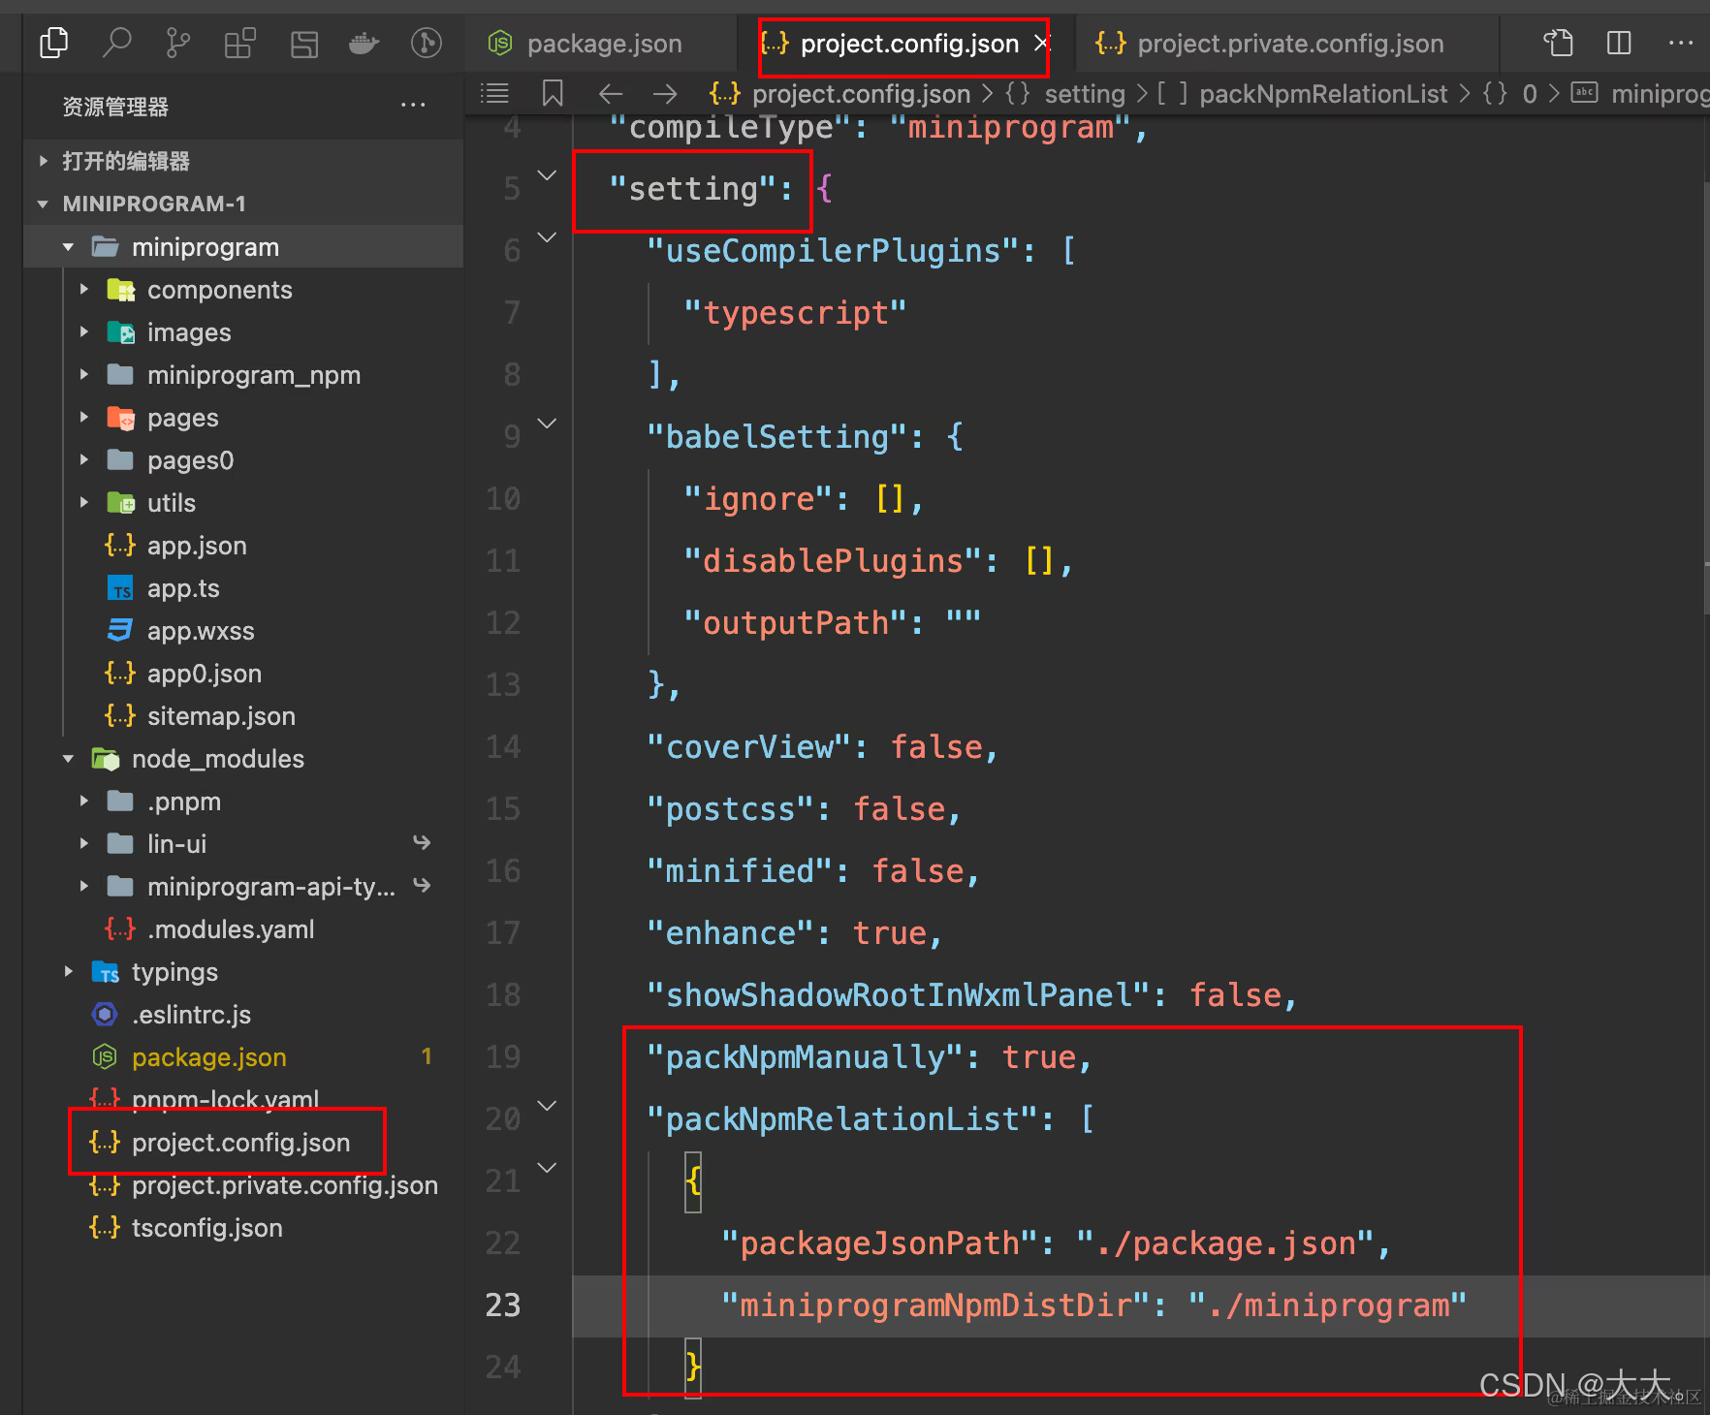Select app.ts in the file tree
Screen dimensions: 1710x1415
[182, 587]
